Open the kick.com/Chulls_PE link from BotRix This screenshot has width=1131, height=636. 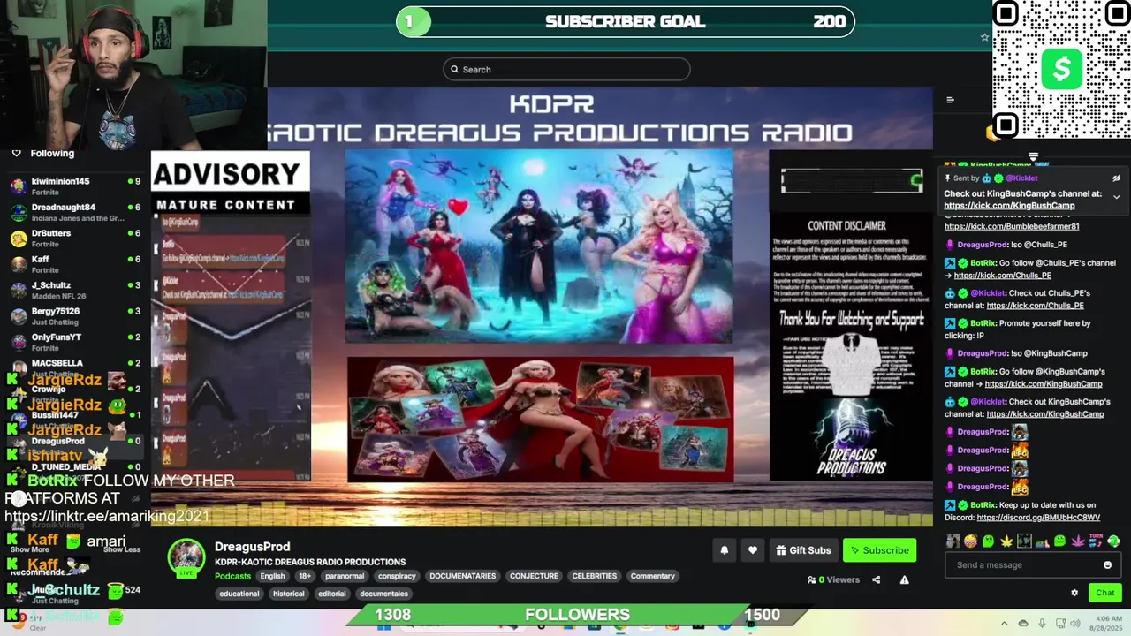(1003, 276)
